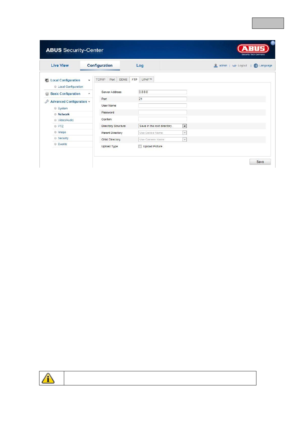Click the Local Configuration monitor icon

coord(47,80)
